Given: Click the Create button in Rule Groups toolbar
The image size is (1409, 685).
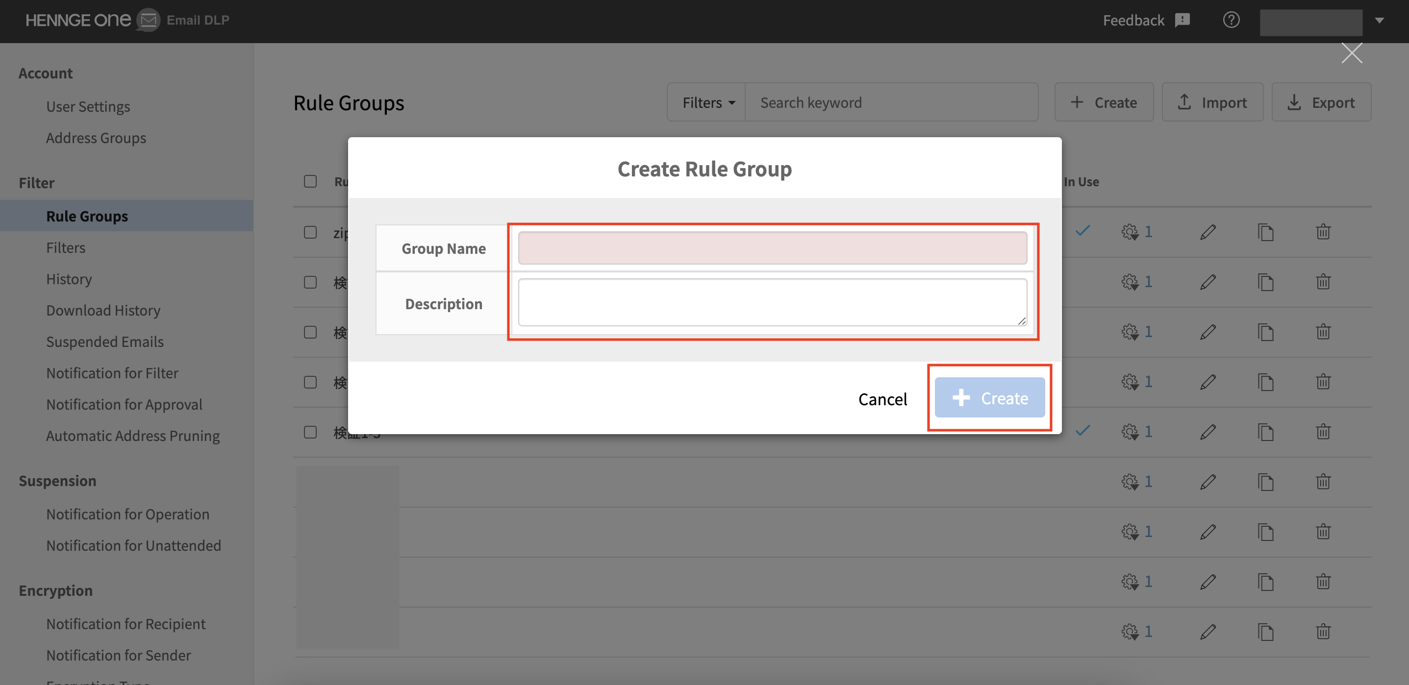Looking at the screenshot, I should [1104, 102].
